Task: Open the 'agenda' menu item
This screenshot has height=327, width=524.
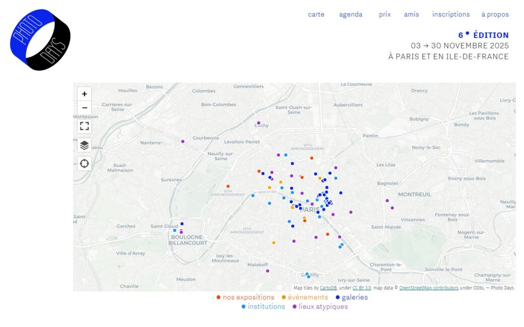Action: click(x=351, y=15)
